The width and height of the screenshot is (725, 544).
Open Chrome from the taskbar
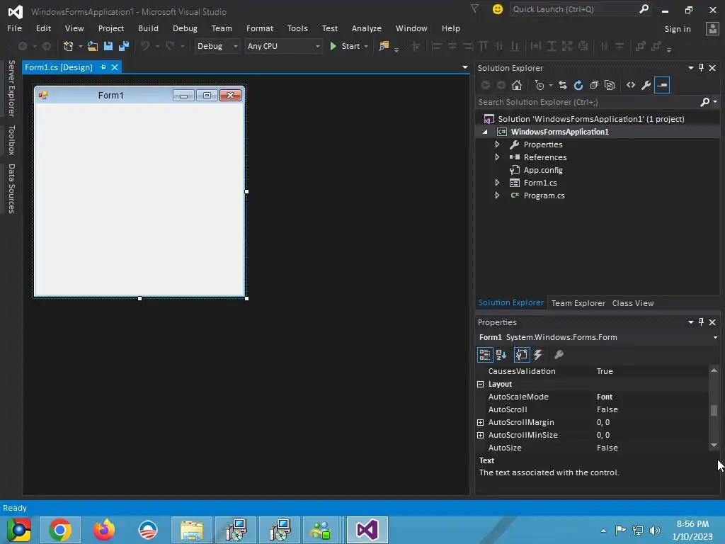tap(60, 530)
